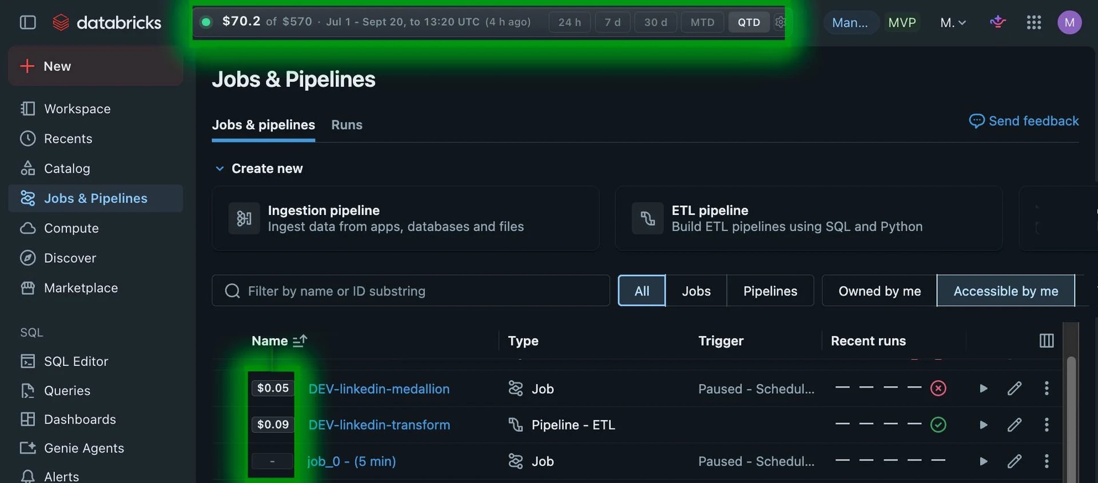Edit the DEV-linkedin-medallion job pencil icon
1098x483 pixels.
(x=1015, y=389)
